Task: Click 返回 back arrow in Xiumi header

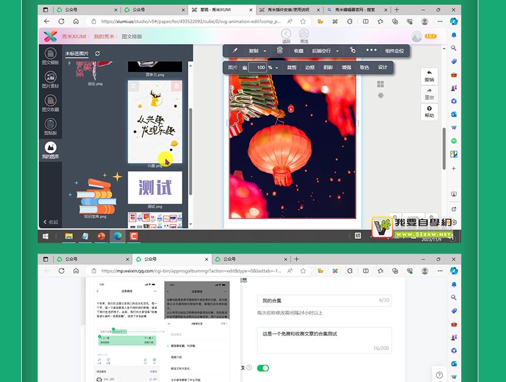Action: (x=286, y=35)
